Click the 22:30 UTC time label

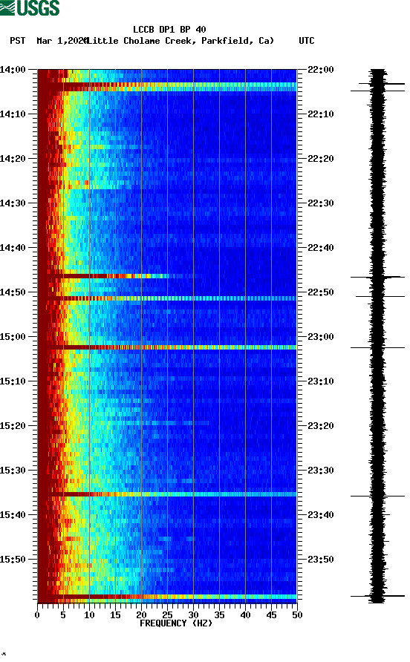point(321,203)
